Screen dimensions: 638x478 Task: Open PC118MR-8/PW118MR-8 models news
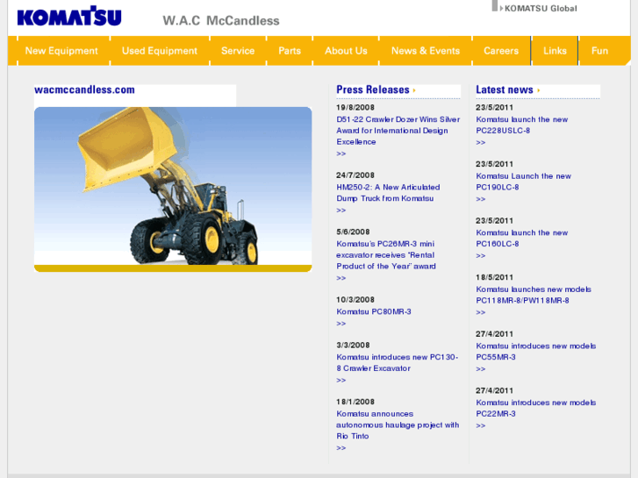coord(534,295)
